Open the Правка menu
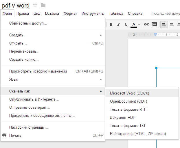Image resolution: width=180 pixels, height=148 pixels. coord(23,13)
